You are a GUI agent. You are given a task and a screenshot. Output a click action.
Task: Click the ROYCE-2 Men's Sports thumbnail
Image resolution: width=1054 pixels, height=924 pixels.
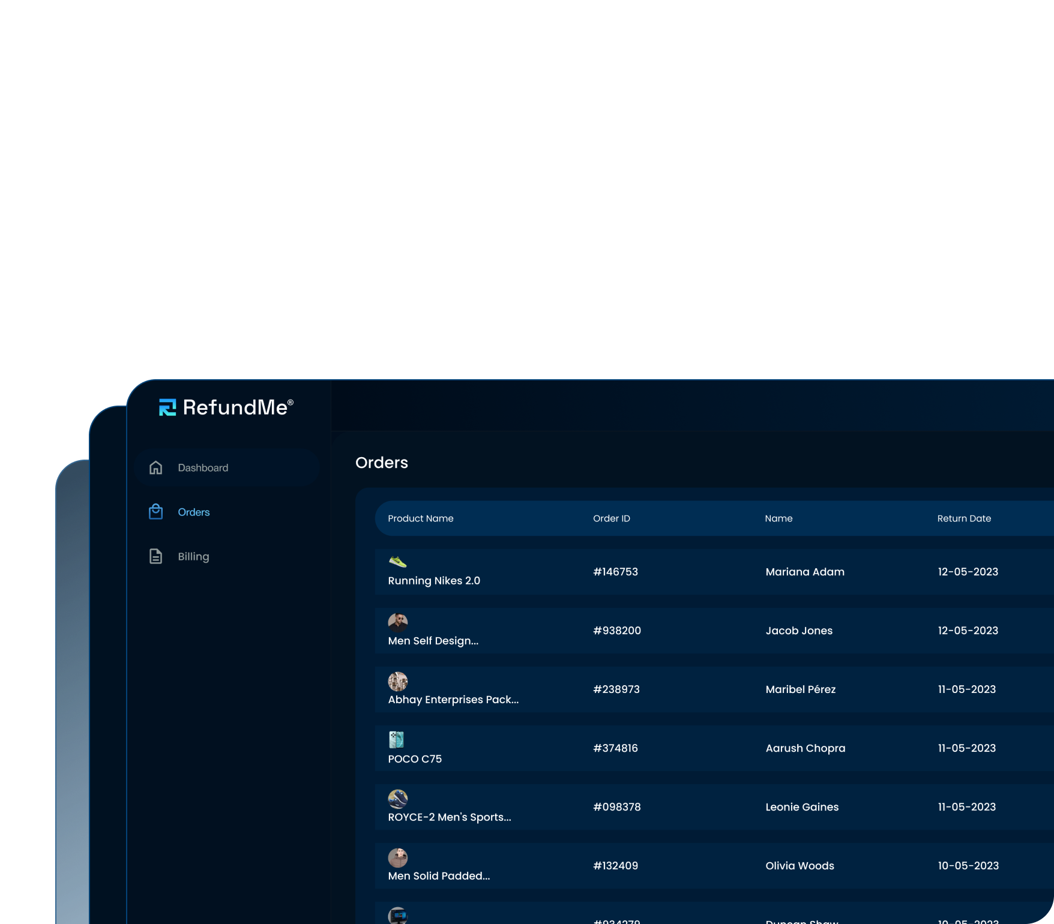point(397,799)
